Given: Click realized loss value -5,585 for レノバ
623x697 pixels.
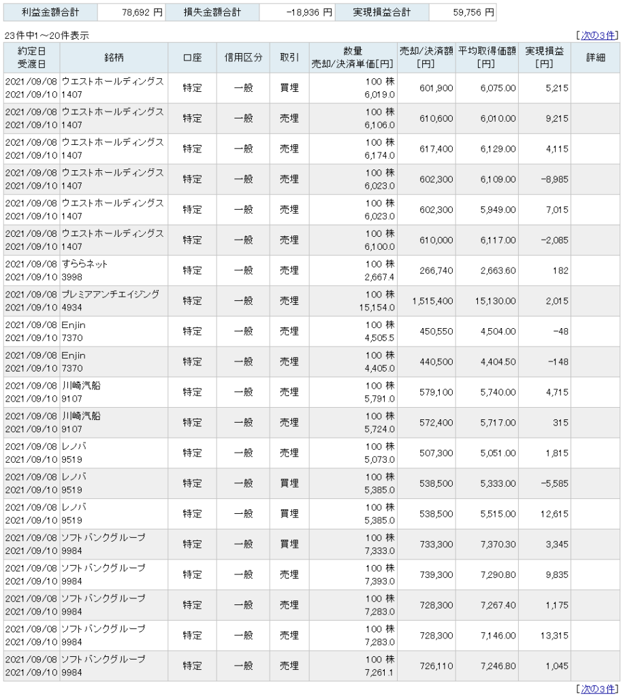Looking at the screenshot, I should 554,483.
